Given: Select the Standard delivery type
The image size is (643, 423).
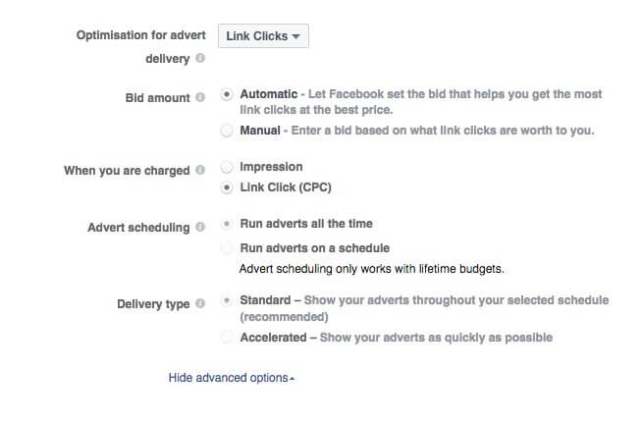Looking at the screenshot, I should 228,300.
